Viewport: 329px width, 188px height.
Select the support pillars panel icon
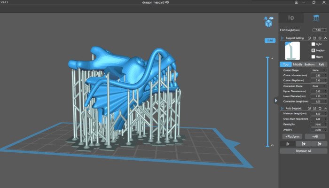(x=315, y=18)
